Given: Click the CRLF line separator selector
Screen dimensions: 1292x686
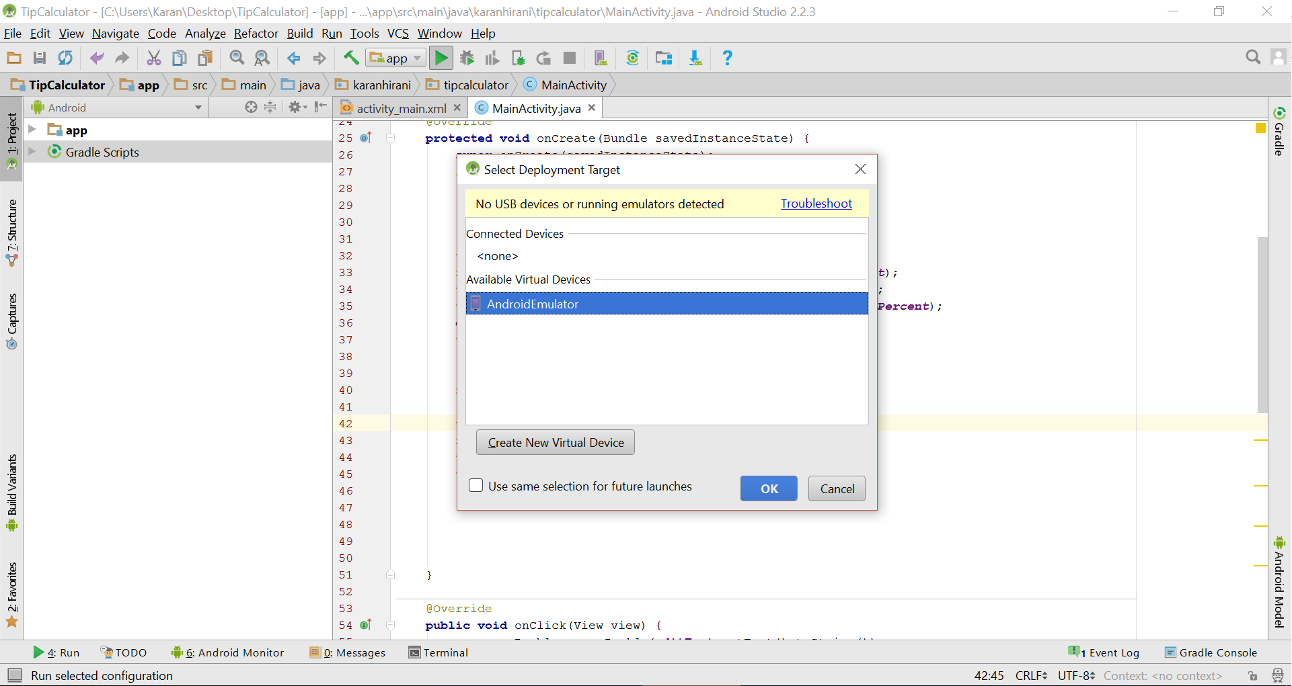Looking at the screenshot, I should (x=1031, y=675).
